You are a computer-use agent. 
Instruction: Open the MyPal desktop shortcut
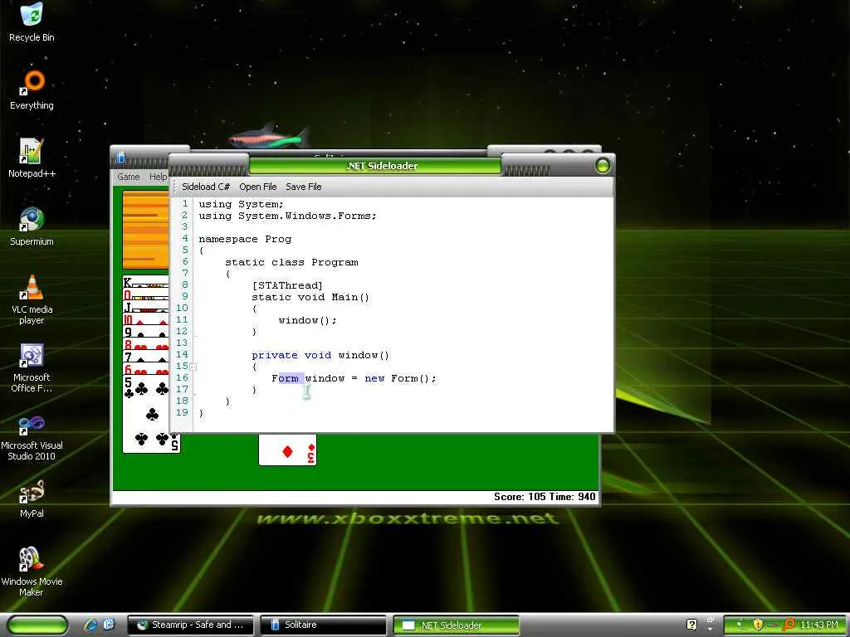(x=32, y=498)
